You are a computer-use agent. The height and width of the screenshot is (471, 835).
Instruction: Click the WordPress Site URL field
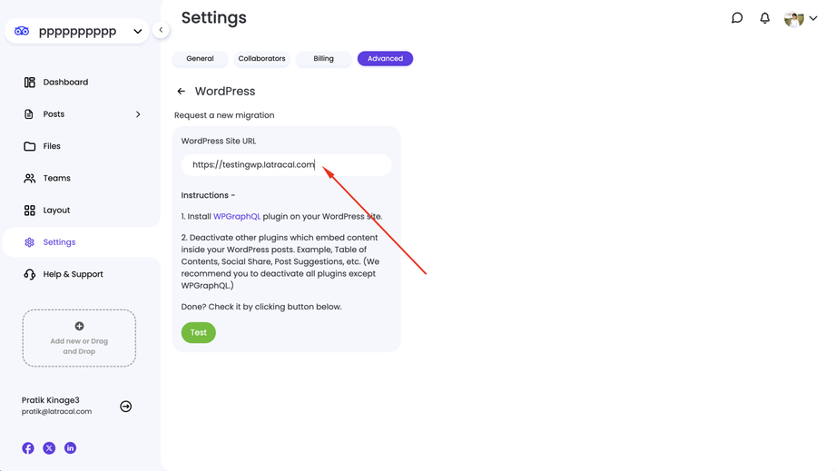[x=286, y=165]
